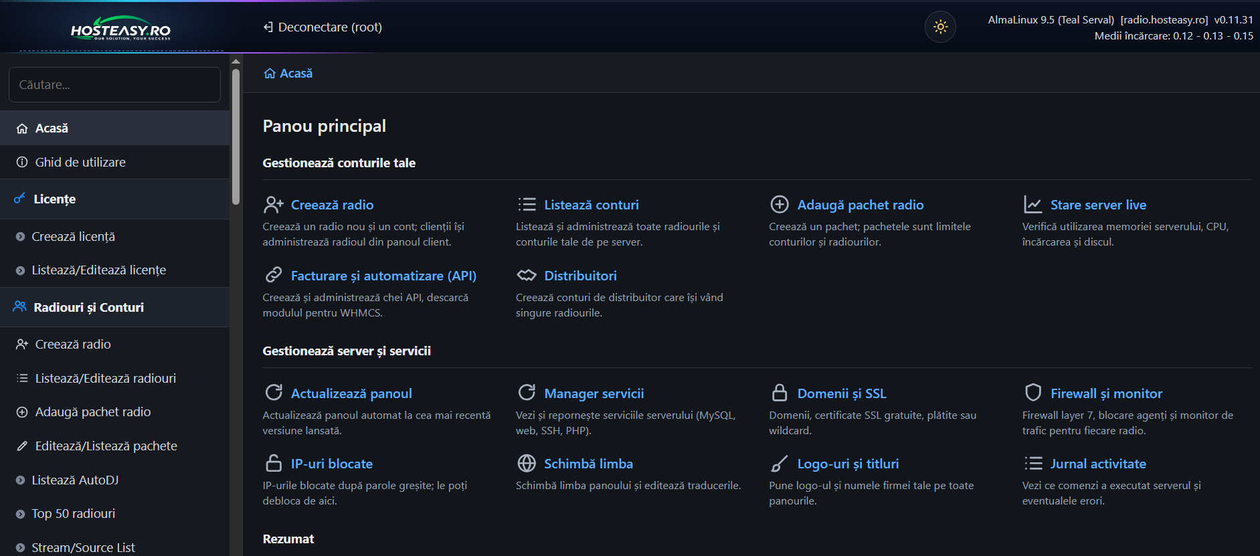Viewport: 1260px width, 556px height.
Task: Select Listează/Editează licențe in sidebar
Action: click(x=114, y=270)
